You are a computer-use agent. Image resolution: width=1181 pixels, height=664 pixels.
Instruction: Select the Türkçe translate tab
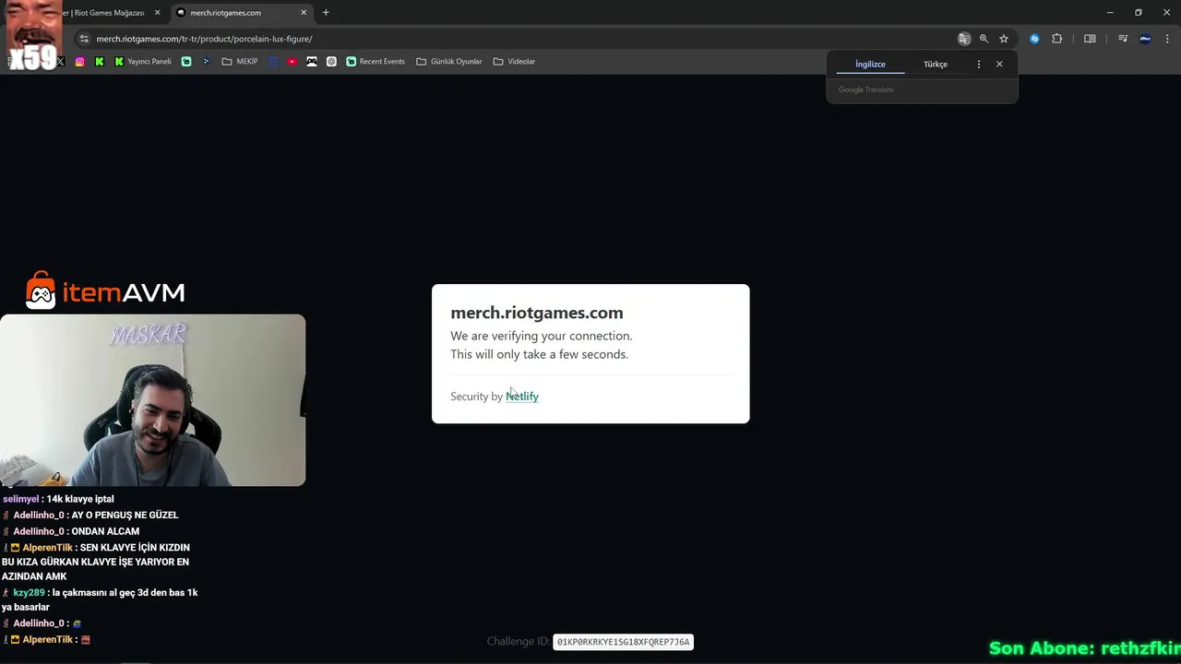pyautogui.click(x=936, y=65)
